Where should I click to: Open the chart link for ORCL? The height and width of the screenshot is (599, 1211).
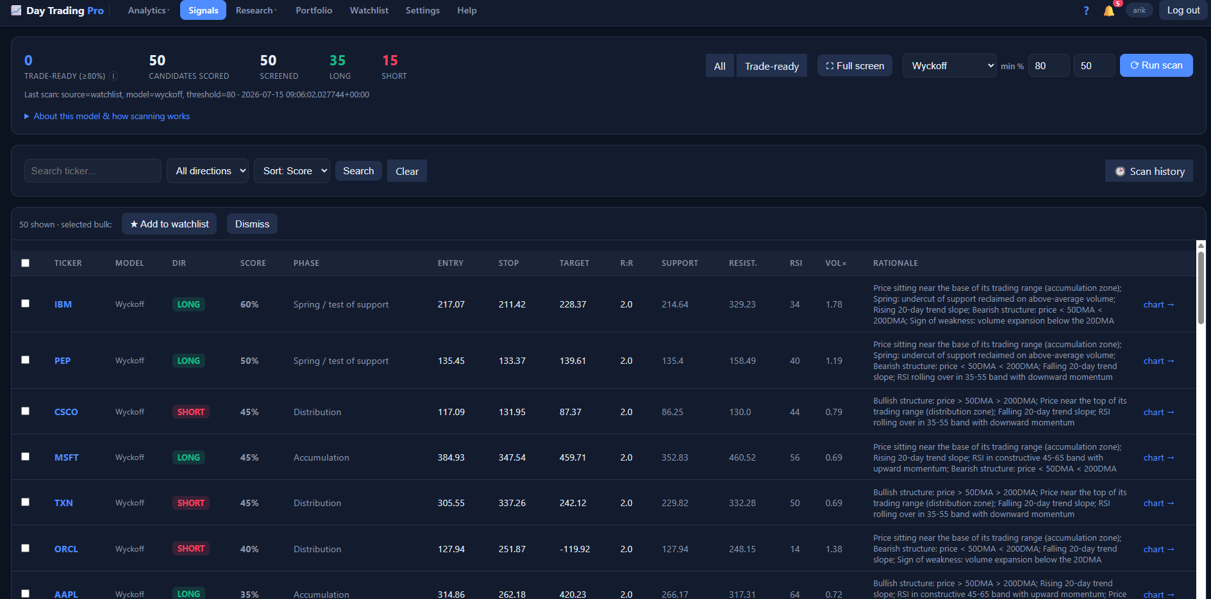[x=1158, y=549]
